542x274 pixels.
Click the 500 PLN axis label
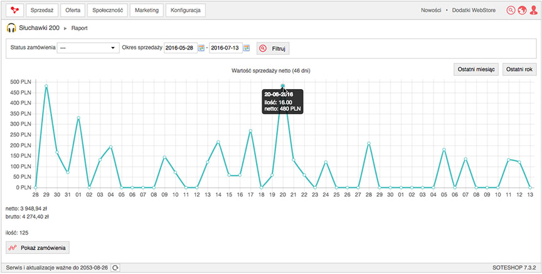tap(21, 82)
